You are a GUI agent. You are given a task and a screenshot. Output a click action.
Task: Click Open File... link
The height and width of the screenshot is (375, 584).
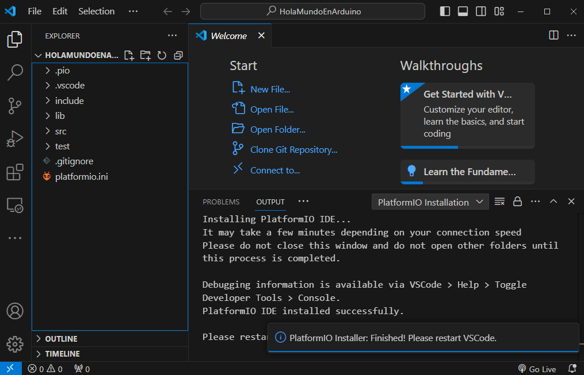(x=272, y=110)
